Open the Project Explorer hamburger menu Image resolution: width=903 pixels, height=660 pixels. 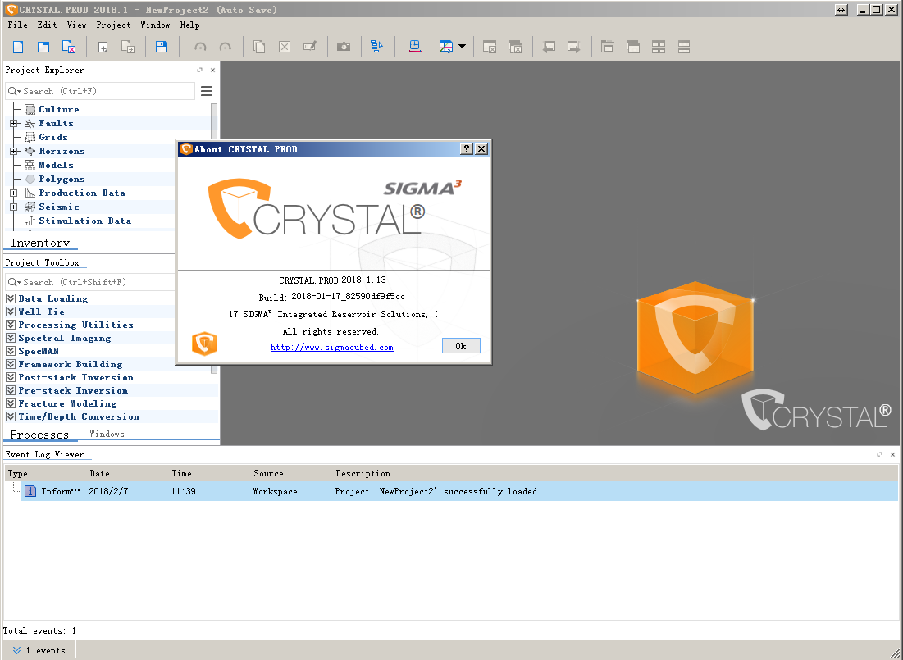(207, 91)
